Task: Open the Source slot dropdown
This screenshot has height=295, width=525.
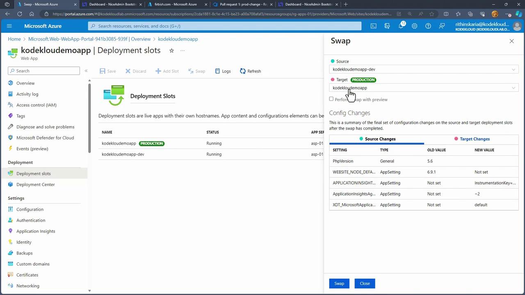Action: click(424, 69)
